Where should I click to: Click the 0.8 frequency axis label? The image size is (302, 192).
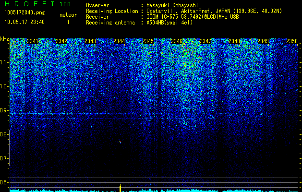(x=4, y=134)
